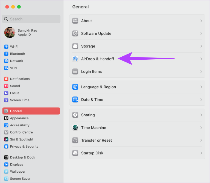Click the Startup Disk chevron
This screenshot has height=183, width=210.
click(201, 153)
